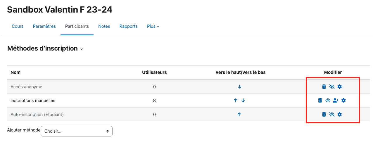Open the Ajouter méthode Choisir... dropdown
Screen dimensions: 373x142
[x=77, y=131]
